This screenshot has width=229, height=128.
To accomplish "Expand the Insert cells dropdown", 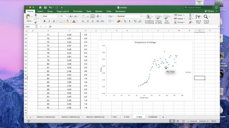I will (x=184, y=15).
